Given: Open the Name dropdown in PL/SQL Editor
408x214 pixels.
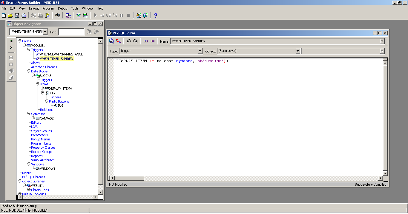Looking at the screenshot, I should 382,41.
